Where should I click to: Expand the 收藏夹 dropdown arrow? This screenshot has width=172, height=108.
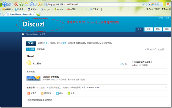12,9
